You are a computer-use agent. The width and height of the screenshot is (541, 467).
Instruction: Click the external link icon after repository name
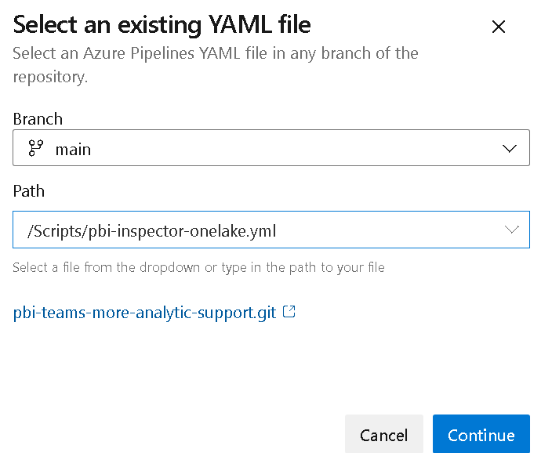(x=289, y=312)
